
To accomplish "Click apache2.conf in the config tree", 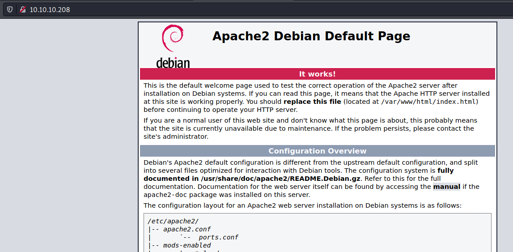I will click(187, 229).
